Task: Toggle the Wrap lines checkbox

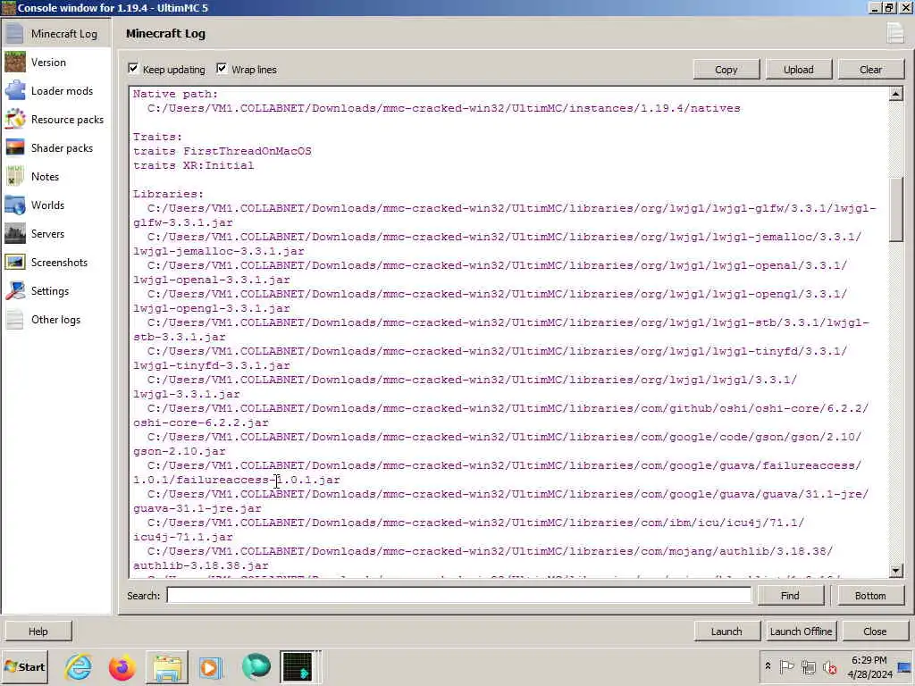Action: click(x=222, y=69)
